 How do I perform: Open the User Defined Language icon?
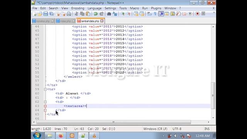point(167,14)
